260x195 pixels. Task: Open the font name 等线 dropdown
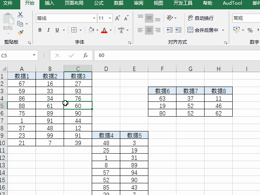(94, 18)
